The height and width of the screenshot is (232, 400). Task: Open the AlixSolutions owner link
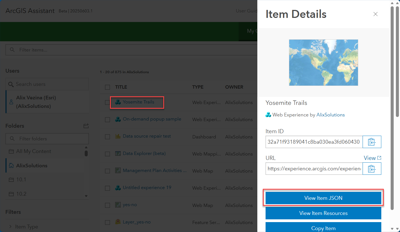coord(330,115)
